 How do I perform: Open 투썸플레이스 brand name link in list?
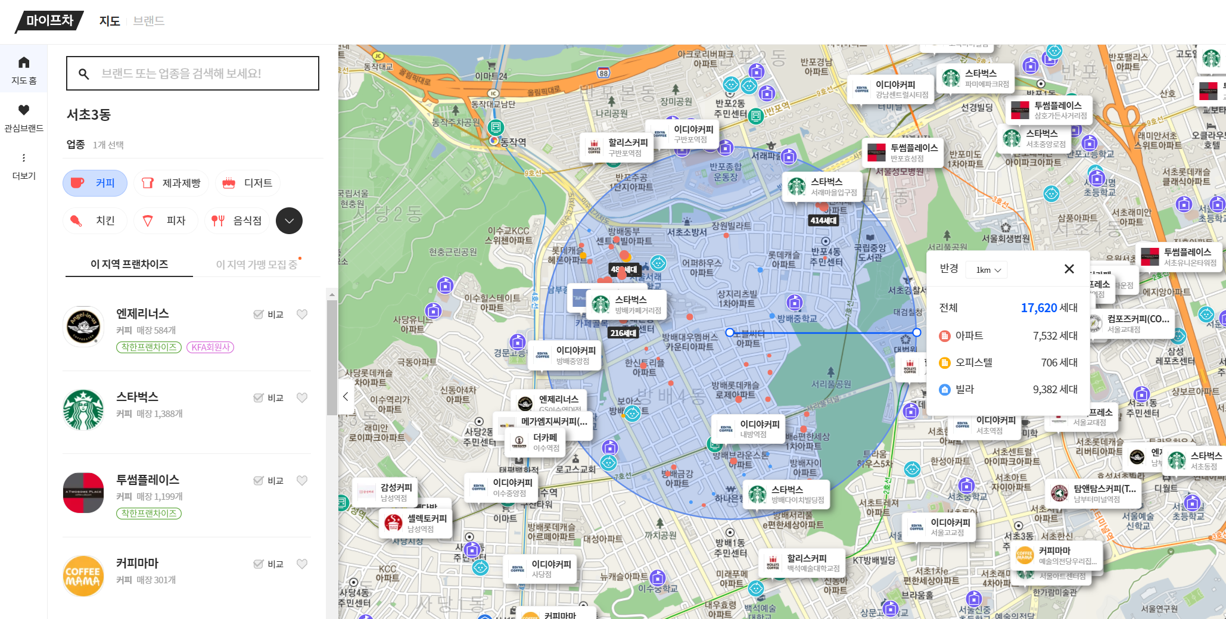pyautogui.click(x=148, y=480)
